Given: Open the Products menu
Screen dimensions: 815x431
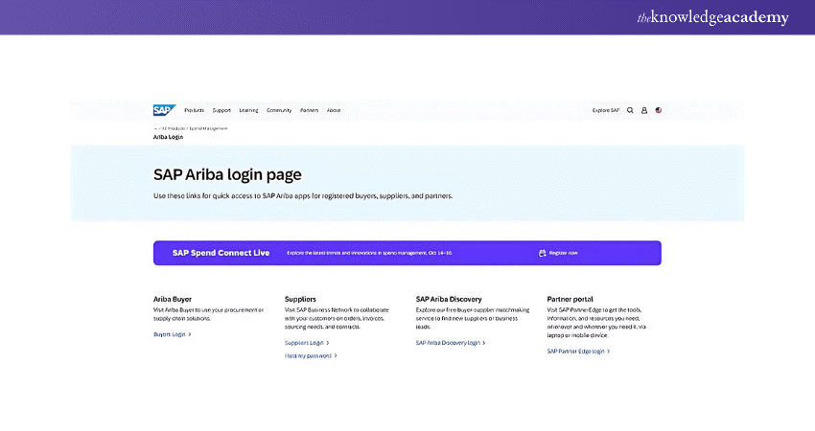Looking at the screenshot, I should point(194,110).
